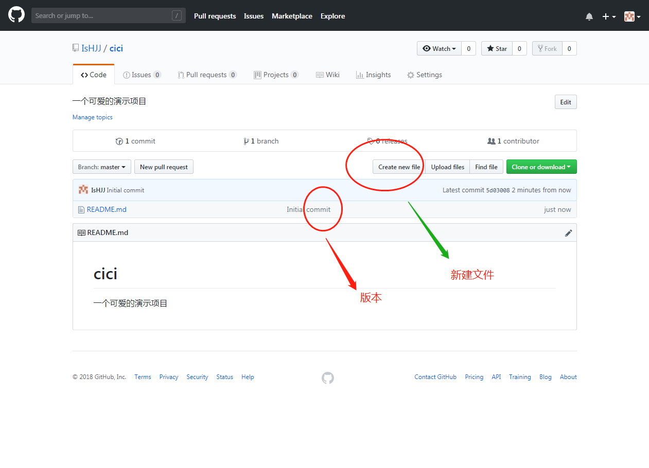Open Blog footer link
The image size is (649, 468).
546,377
